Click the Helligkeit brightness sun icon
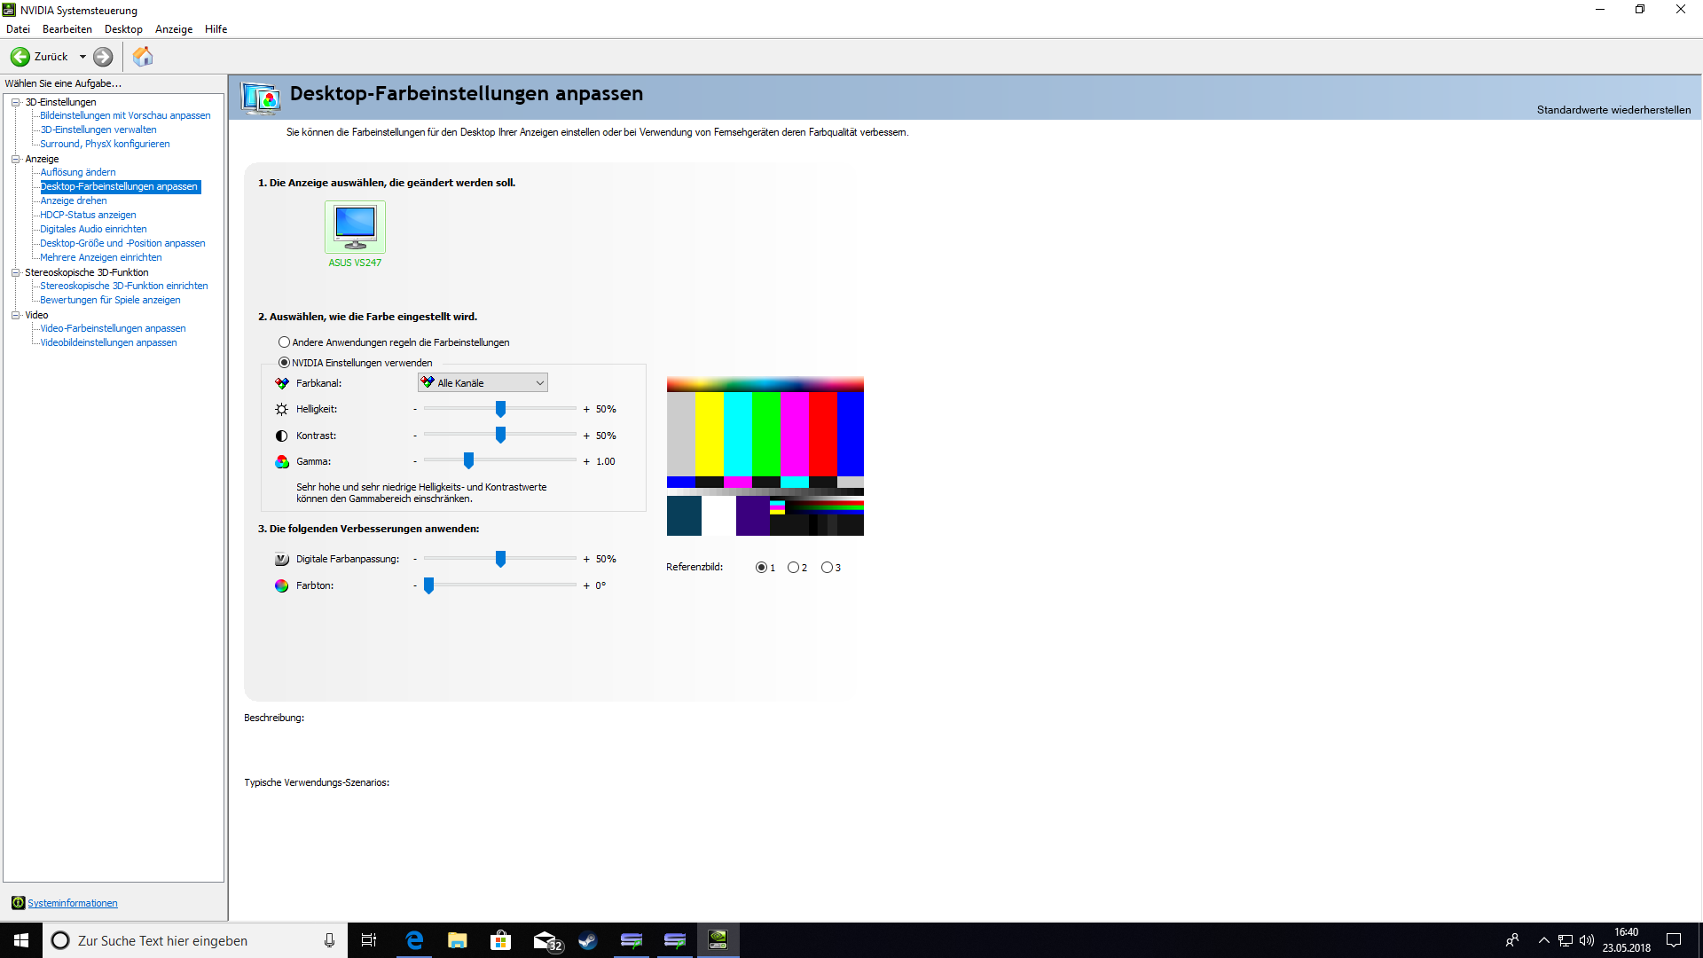 pos(282,409)
